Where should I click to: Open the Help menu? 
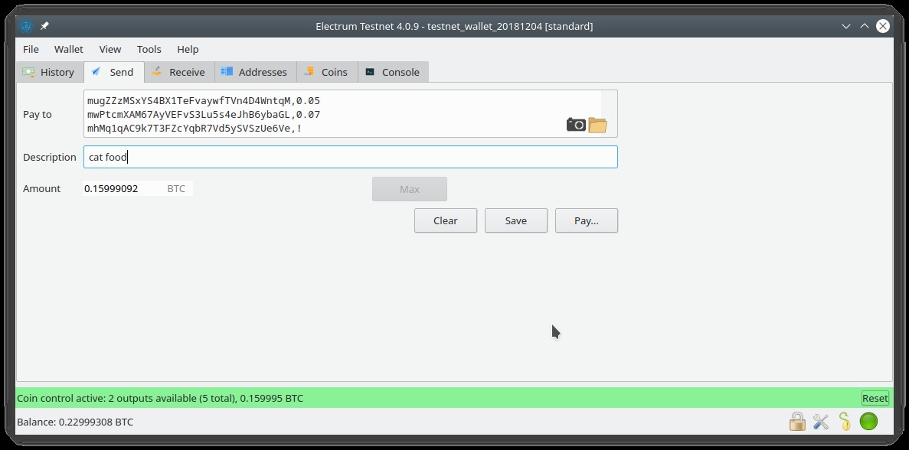pos(188,49)
